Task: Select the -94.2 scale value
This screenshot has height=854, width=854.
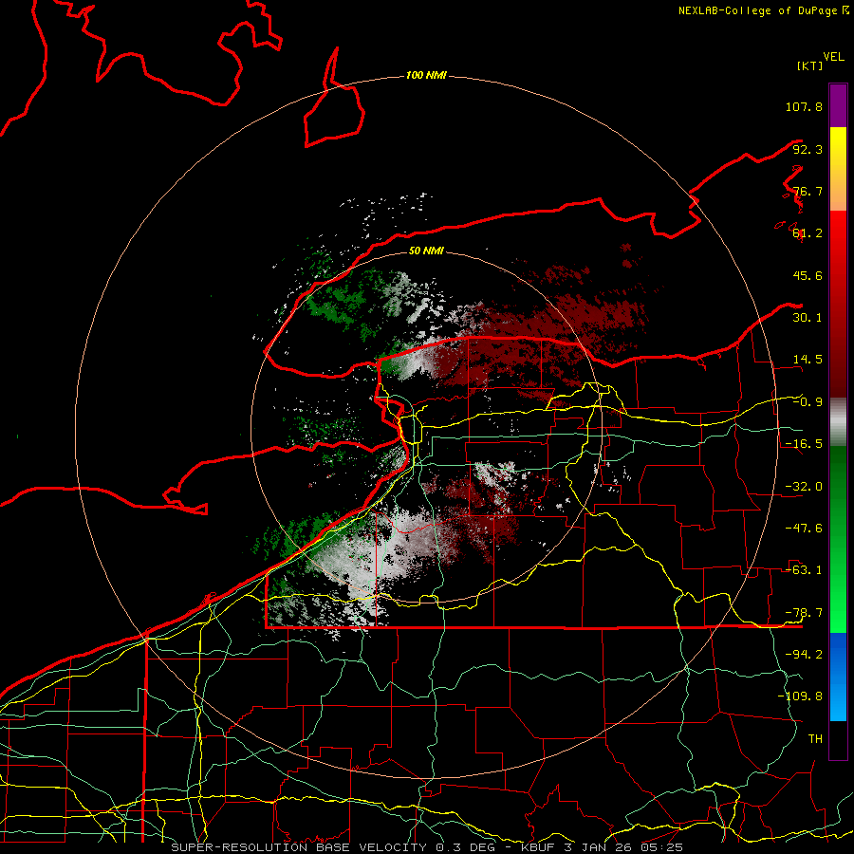Action: tap(804, 655)
